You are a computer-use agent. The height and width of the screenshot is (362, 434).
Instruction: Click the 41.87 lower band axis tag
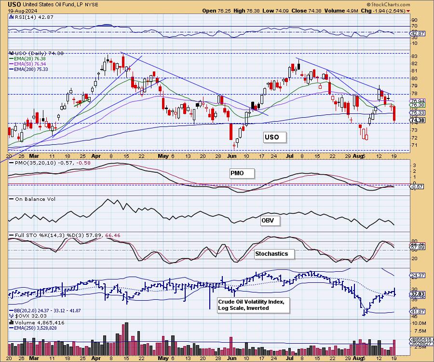click(418, 311)
